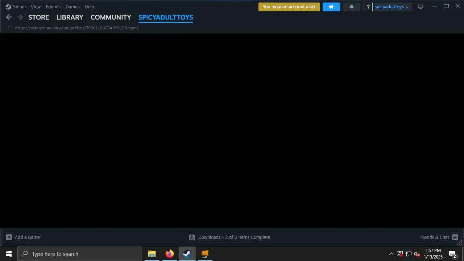
Task: Open the announcements megaphone button
Action: [x=331, y=7]
